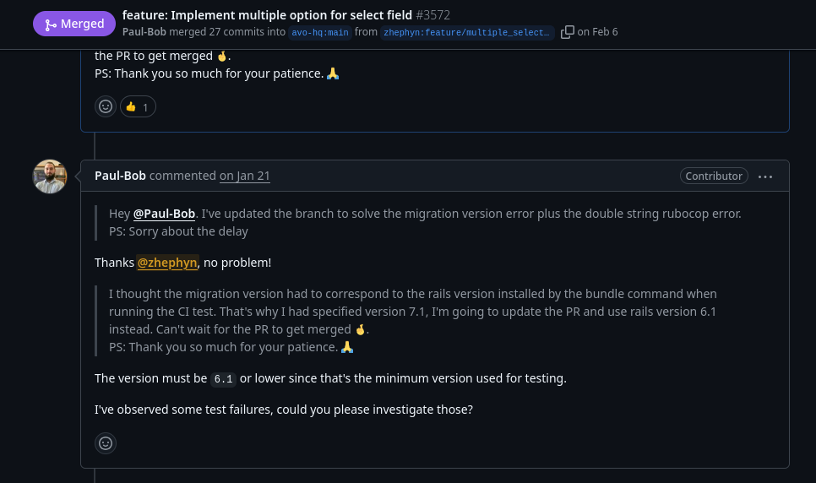
Task: Click the #3572 pull request number
Action: [433, 15]
